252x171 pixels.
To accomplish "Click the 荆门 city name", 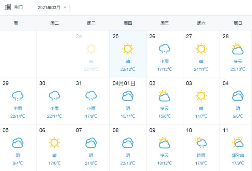I will pos(18,7).
